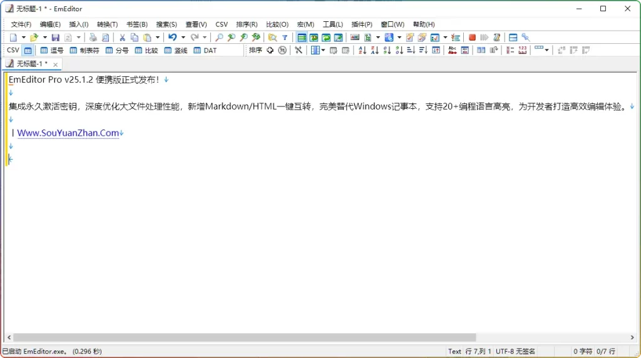This screenshot has height=358, width=641.
Task: Expand the Redo history dropdown arrow
Action: (205, 38)
